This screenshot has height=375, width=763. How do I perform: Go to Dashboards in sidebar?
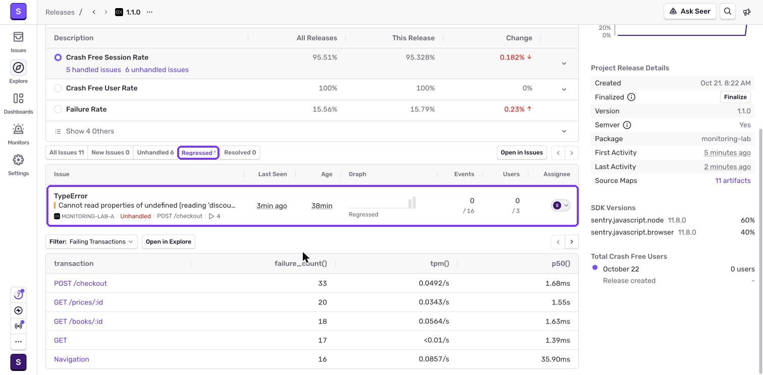click(18, 103)
